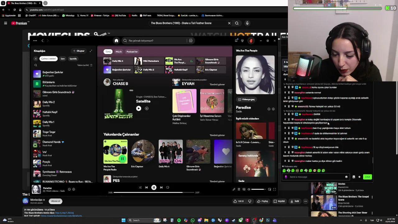
Task: Expand the Kitaplığın library panel fullscreen
Action: coord(91,51)
